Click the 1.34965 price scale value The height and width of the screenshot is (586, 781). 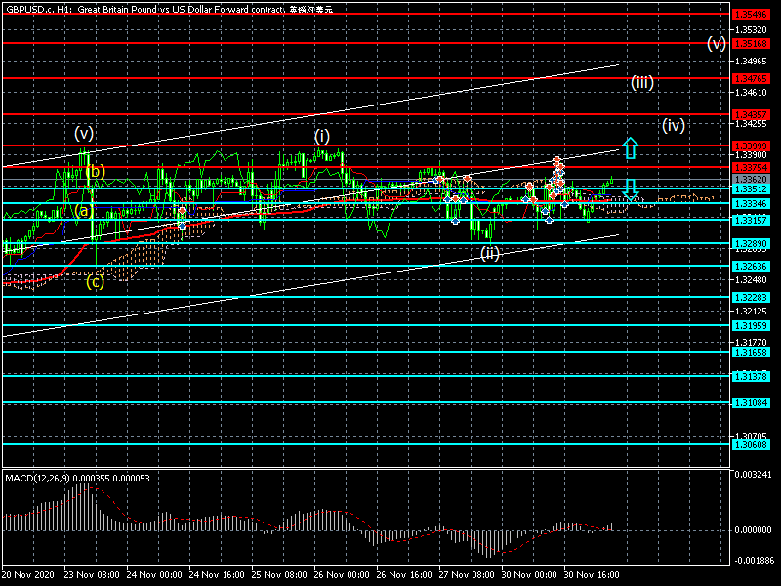tap(751, 62)
